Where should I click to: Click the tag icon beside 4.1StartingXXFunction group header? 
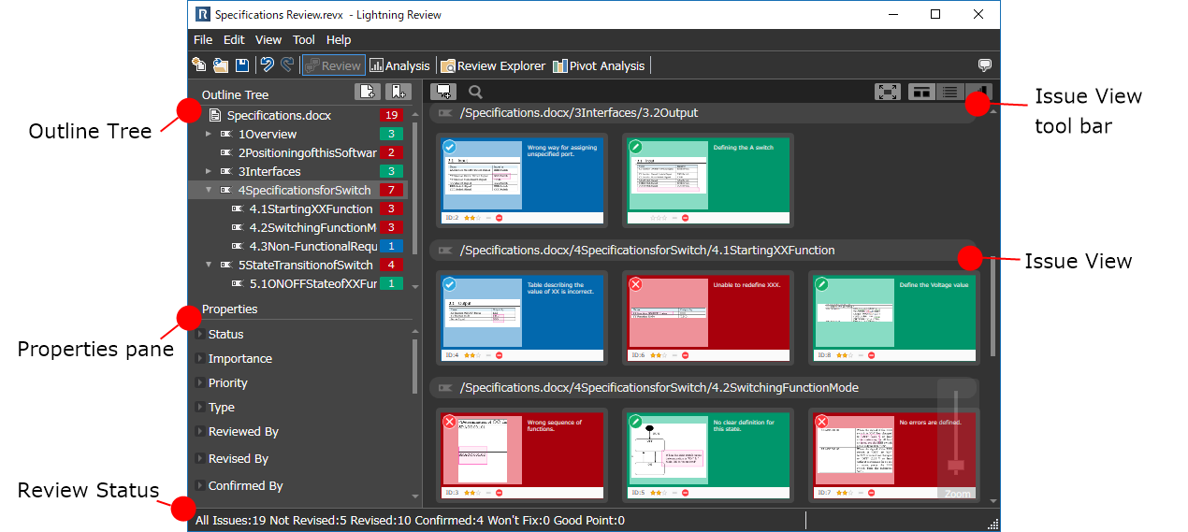445,251
